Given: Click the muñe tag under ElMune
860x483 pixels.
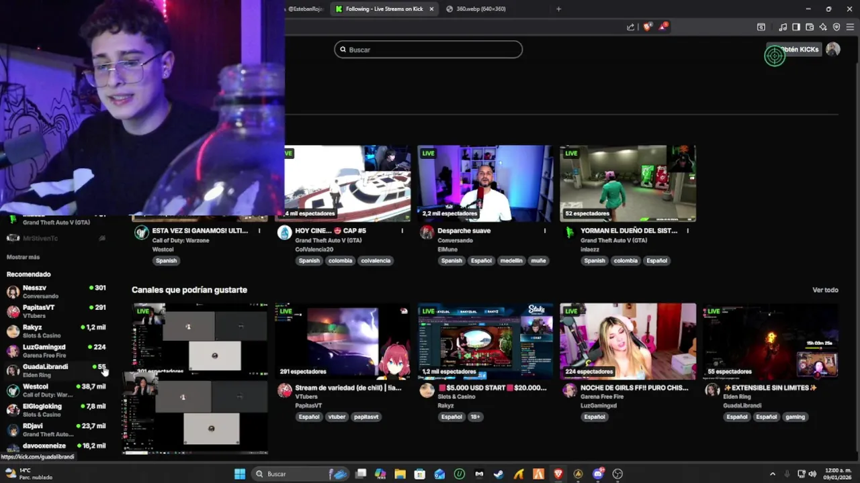Looking at the screenshot, I should [x=538, y=261].
